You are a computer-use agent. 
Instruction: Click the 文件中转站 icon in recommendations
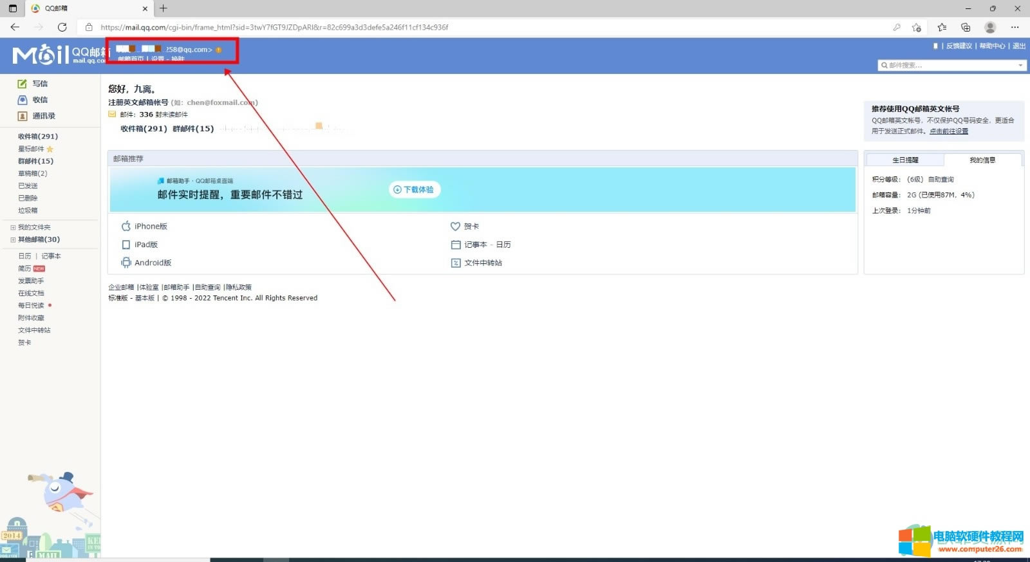pyautogui.click(x=456, y=263)
